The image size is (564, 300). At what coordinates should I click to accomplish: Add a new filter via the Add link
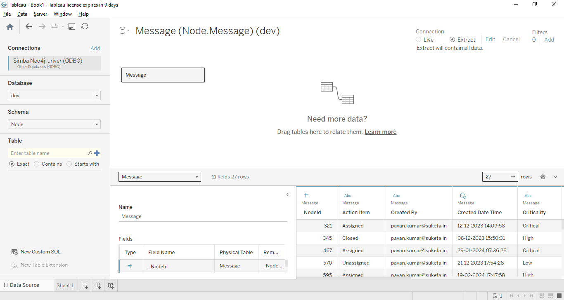click(549, 39)
